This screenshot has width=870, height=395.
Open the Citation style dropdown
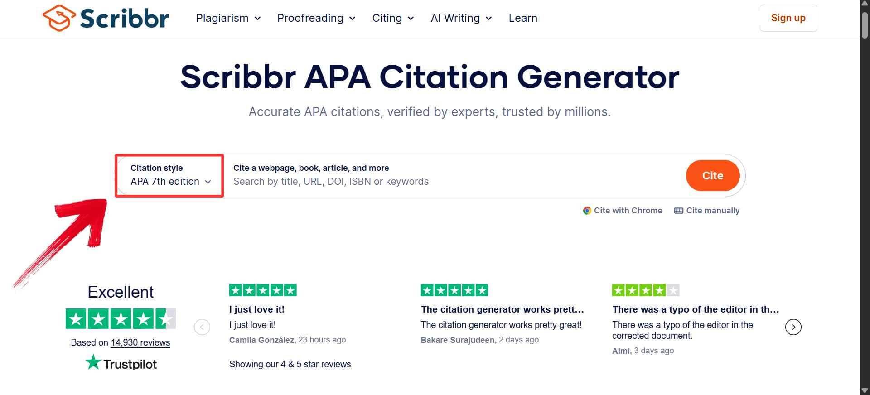169,181
